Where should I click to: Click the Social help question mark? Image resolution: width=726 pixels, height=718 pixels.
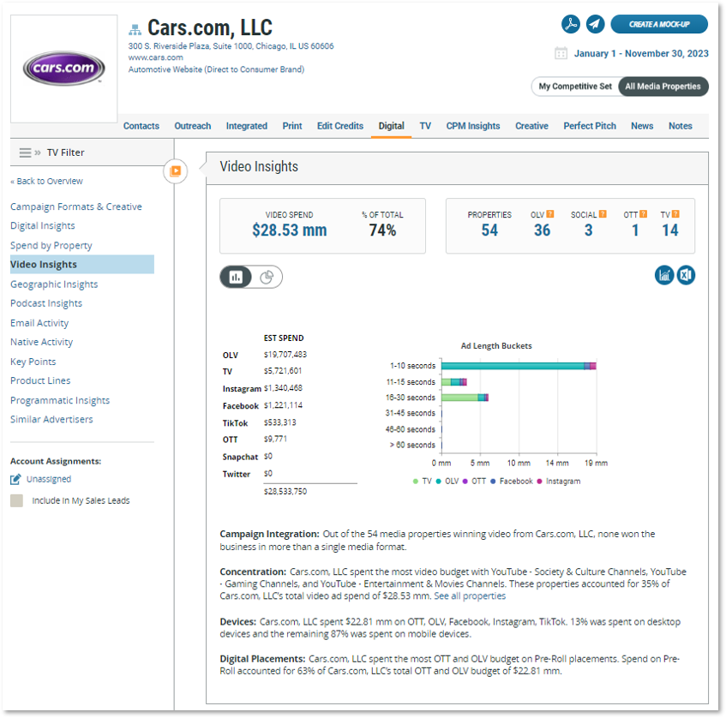tap(603, 214)
